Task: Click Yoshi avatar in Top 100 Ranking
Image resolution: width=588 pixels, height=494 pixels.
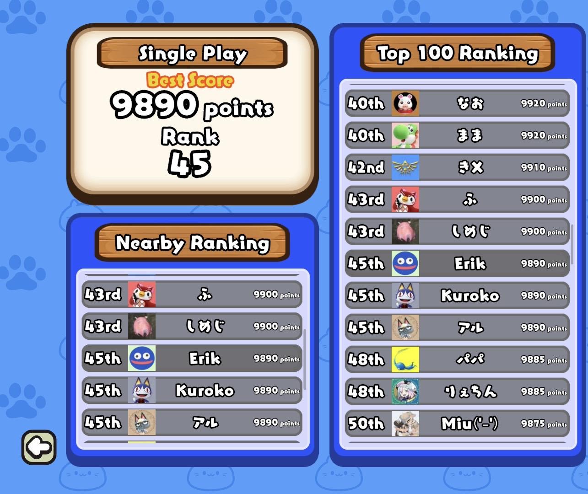Action: (x=405, y=135)
